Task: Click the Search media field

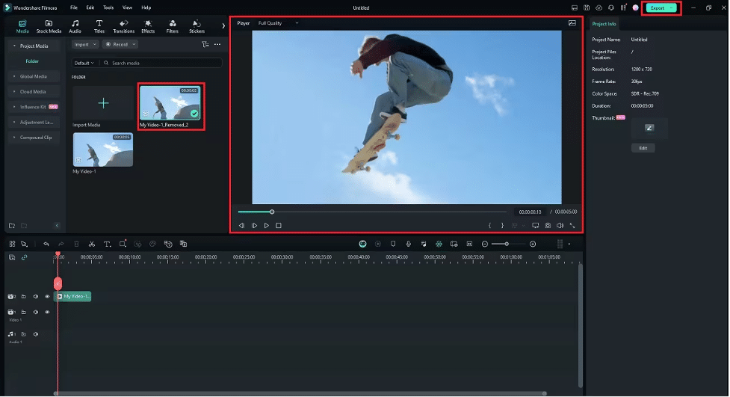Action: (x=161, y=63)
